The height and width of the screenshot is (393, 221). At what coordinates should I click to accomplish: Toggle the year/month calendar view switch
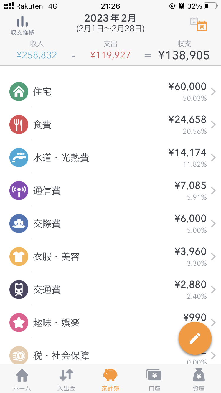tap(199, 24)
